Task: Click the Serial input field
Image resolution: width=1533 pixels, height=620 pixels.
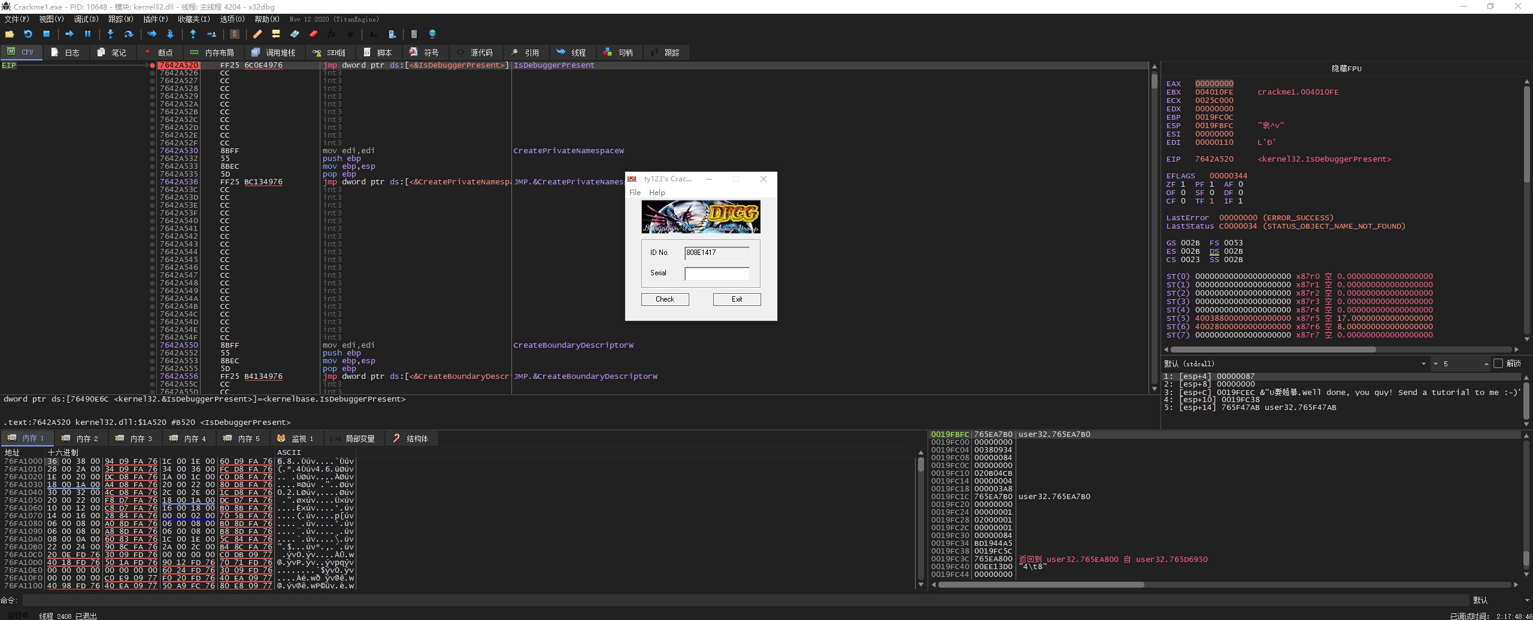Action: click(717, 273)
